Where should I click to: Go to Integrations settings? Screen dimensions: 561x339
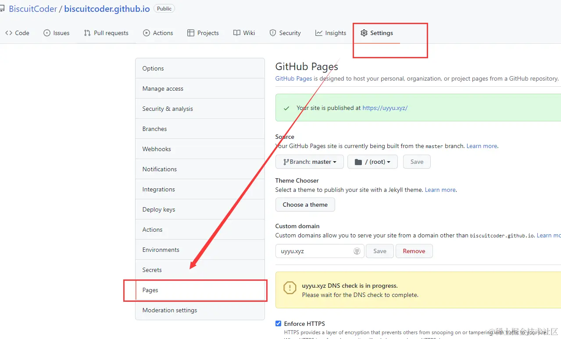(200, 189)
